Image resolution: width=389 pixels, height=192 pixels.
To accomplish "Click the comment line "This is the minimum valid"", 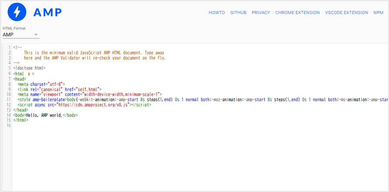I will (94, 53).
